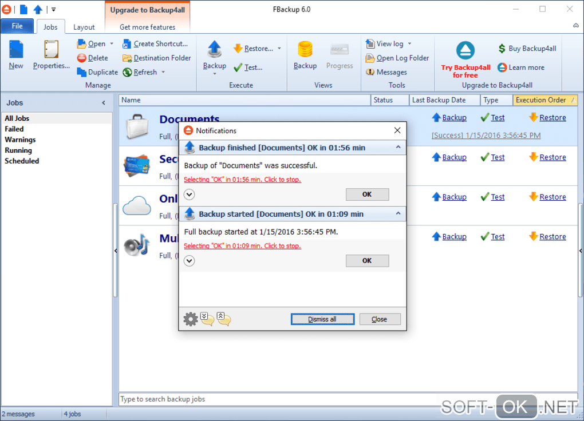Delete the selected job
Viewport: 584px width, 421px height.
coord(93,58)
